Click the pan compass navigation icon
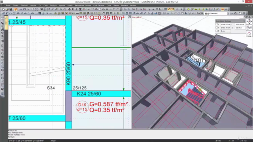This screenshot has height=142, width=253. click(x=249, y=21)
